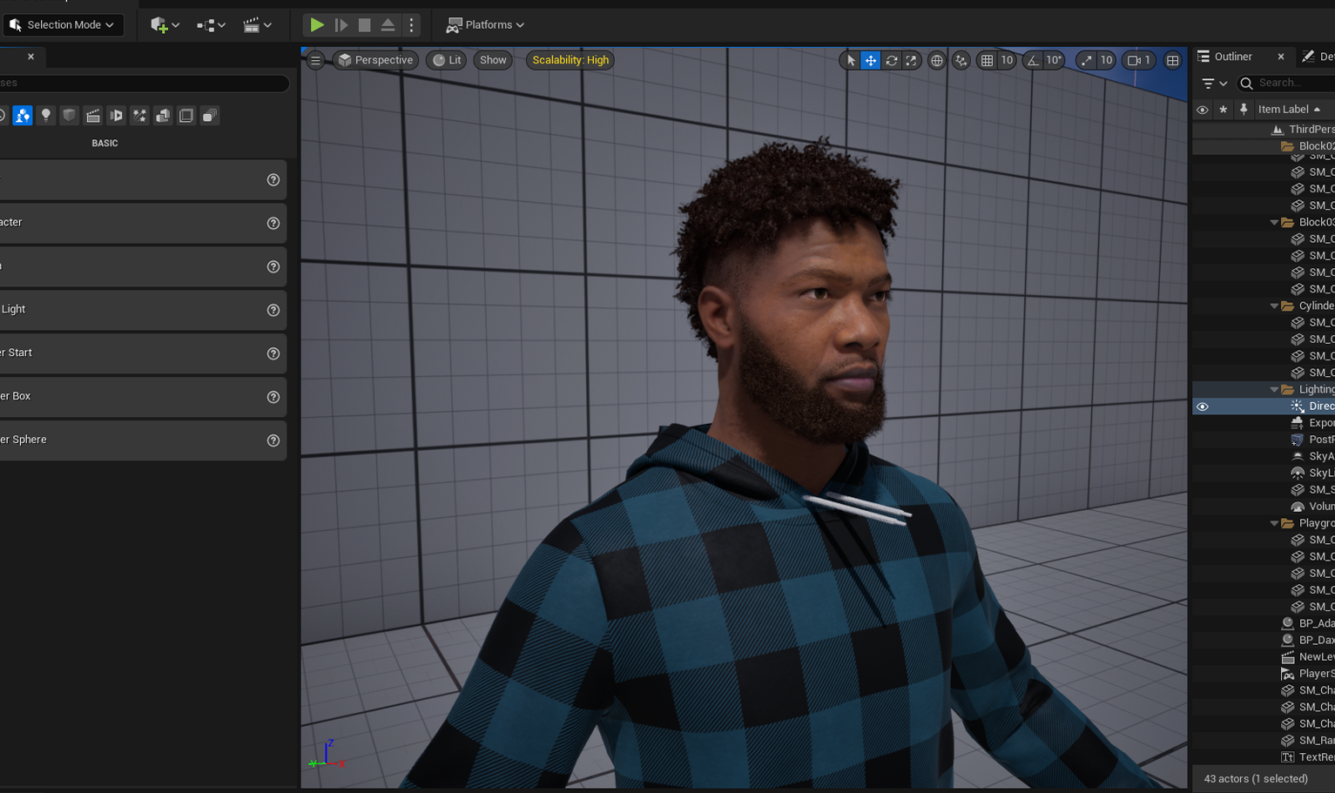Image resolution: width=1335 pixels, height=793 pixels.
Task: Select the Volumes category icon
Action: point(186,116)
